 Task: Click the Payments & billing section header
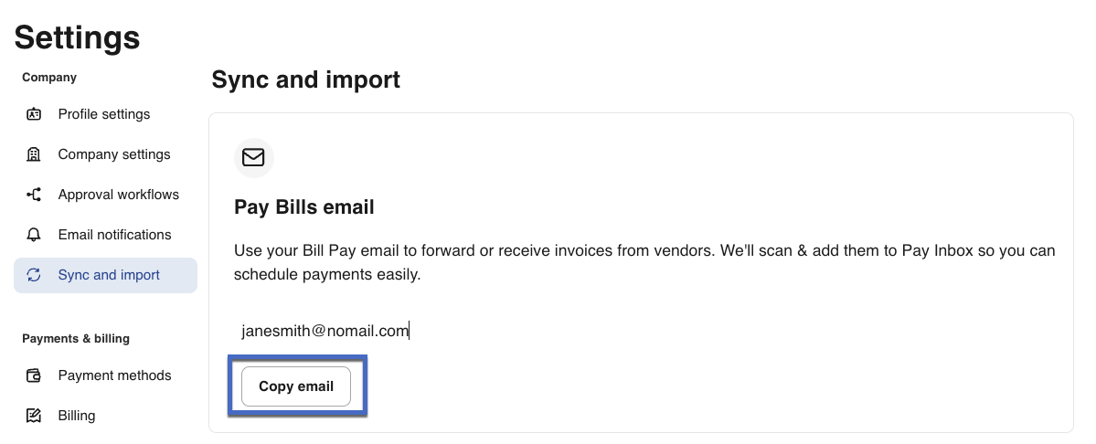pos(76,339)
